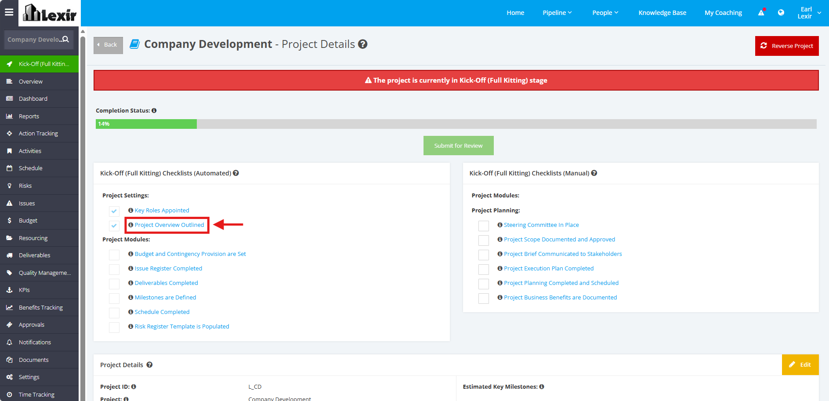Click info icon beside Project Execution Plan Completed
The height and width of the screenshot is (401, 829).
[500, 268]
